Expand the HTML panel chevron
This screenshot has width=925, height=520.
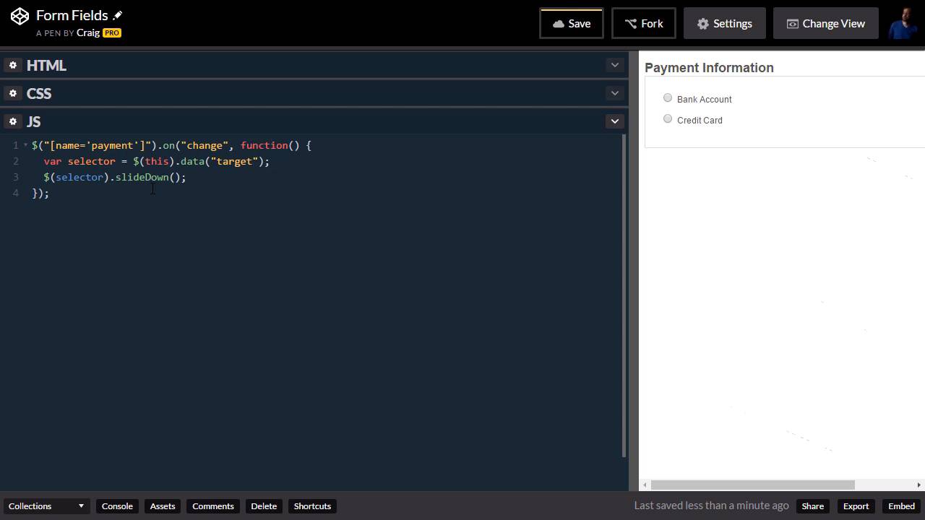point(614,65)
